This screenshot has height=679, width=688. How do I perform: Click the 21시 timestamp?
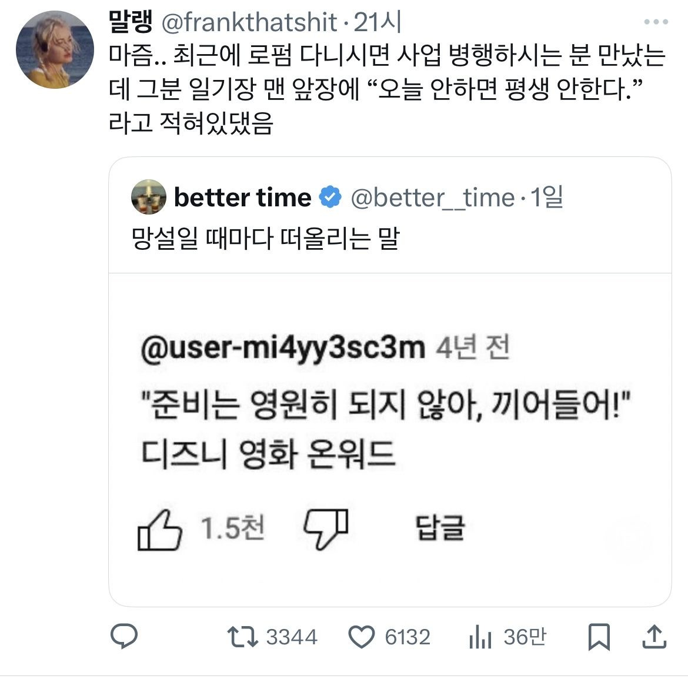tap(378, 22)
